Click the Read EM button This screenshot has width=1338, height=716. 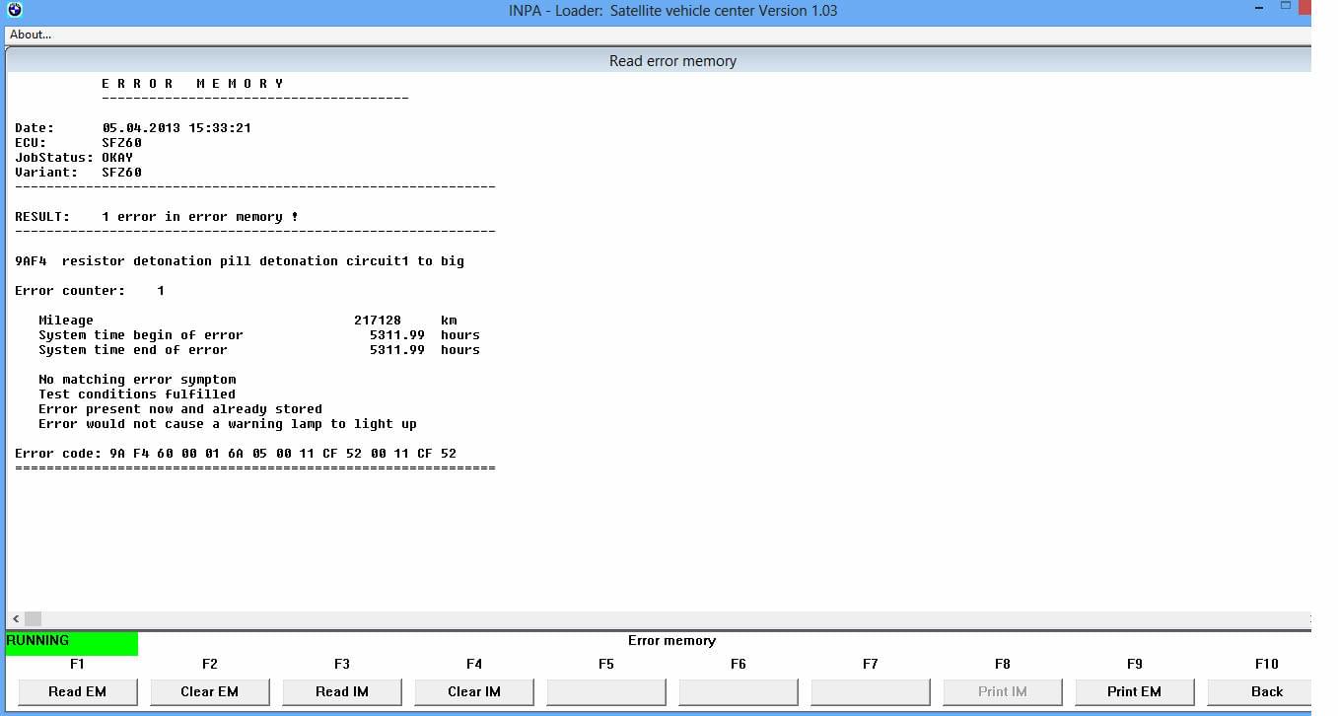point(78,691)
